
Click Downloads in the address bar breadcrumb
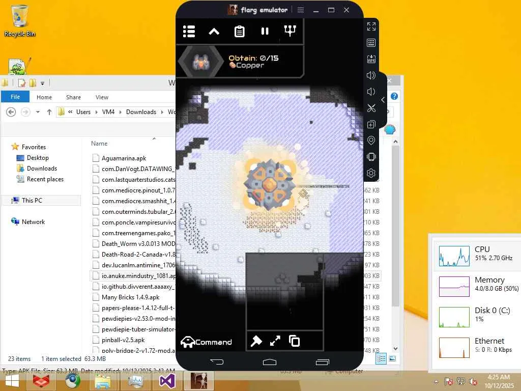pos(141,112)
